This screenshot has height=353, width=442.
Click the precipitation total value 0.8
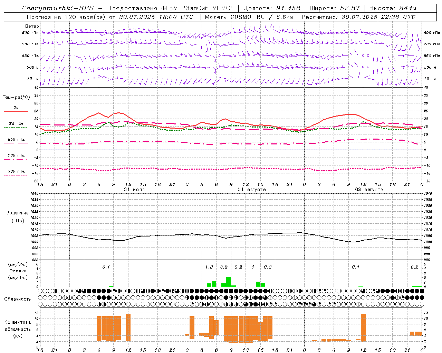[x=268, y=267]
